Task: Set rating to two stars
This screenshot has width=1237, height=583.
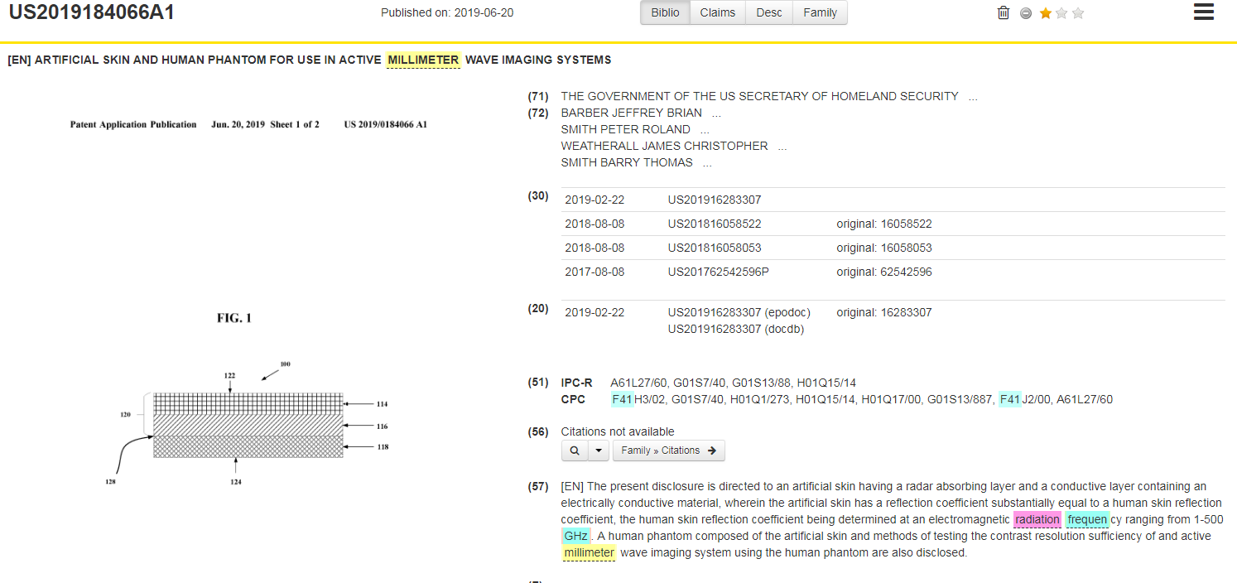Action: coord(1061,13)
